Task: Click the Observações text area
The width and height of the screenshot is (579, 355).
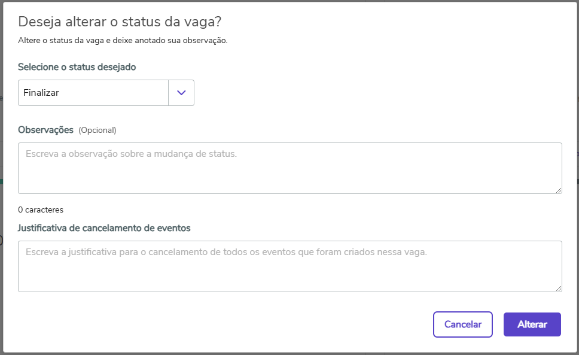Action: tap(289, 168)
